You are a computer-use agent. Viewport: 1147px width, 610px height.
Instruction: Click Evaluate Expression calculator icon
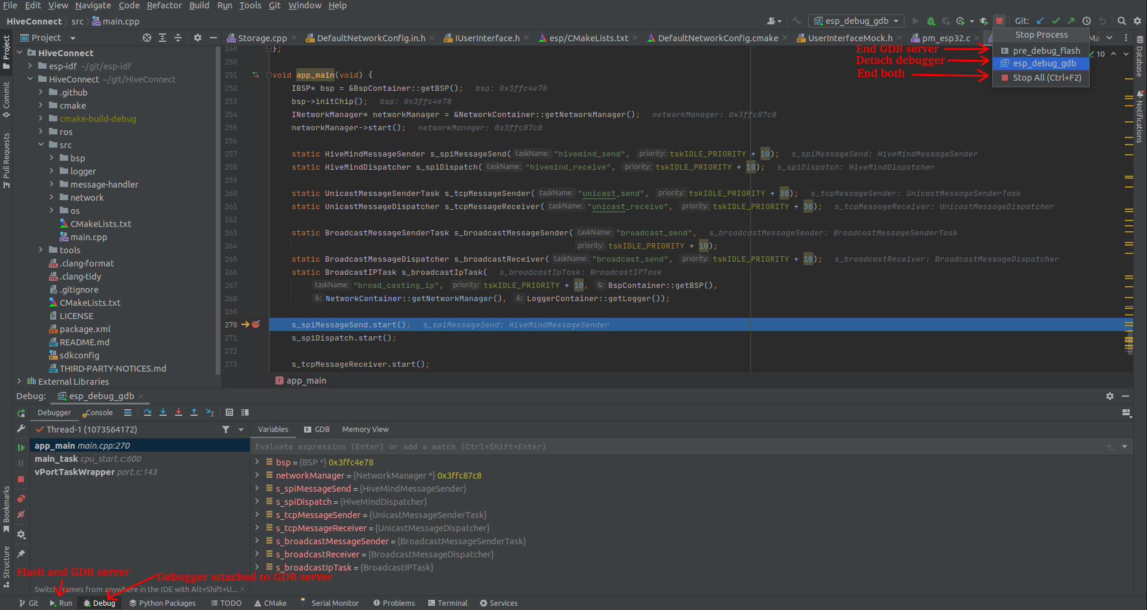click(229, 412)
